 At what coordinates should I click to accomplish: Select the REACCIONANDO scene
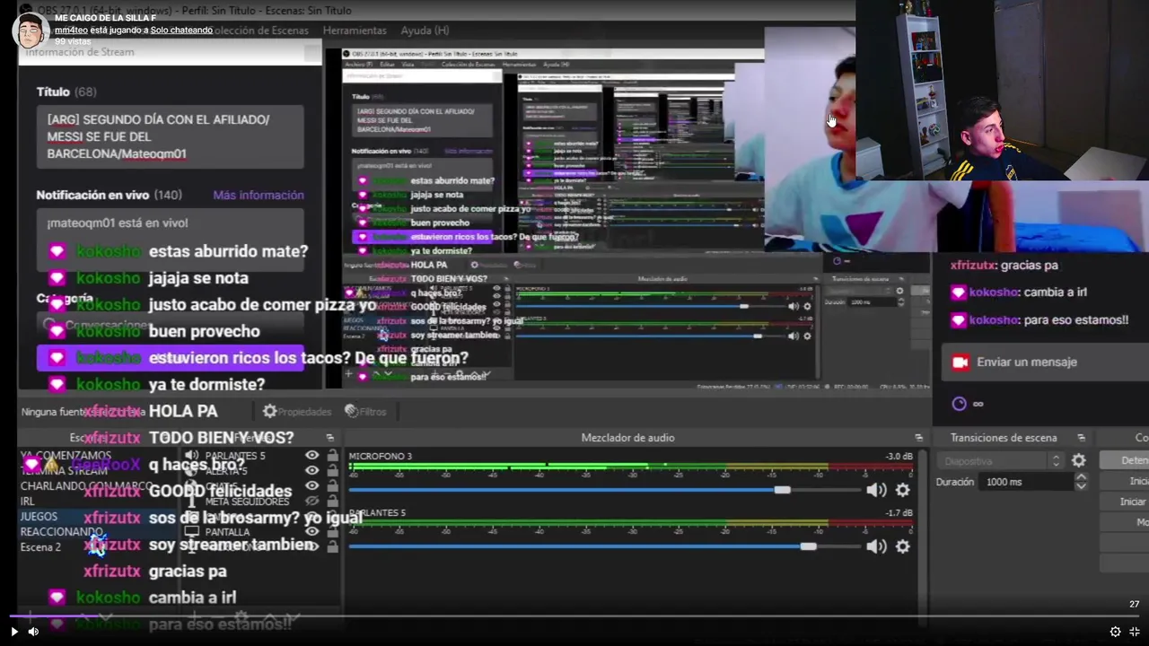(x=62, y=532)
